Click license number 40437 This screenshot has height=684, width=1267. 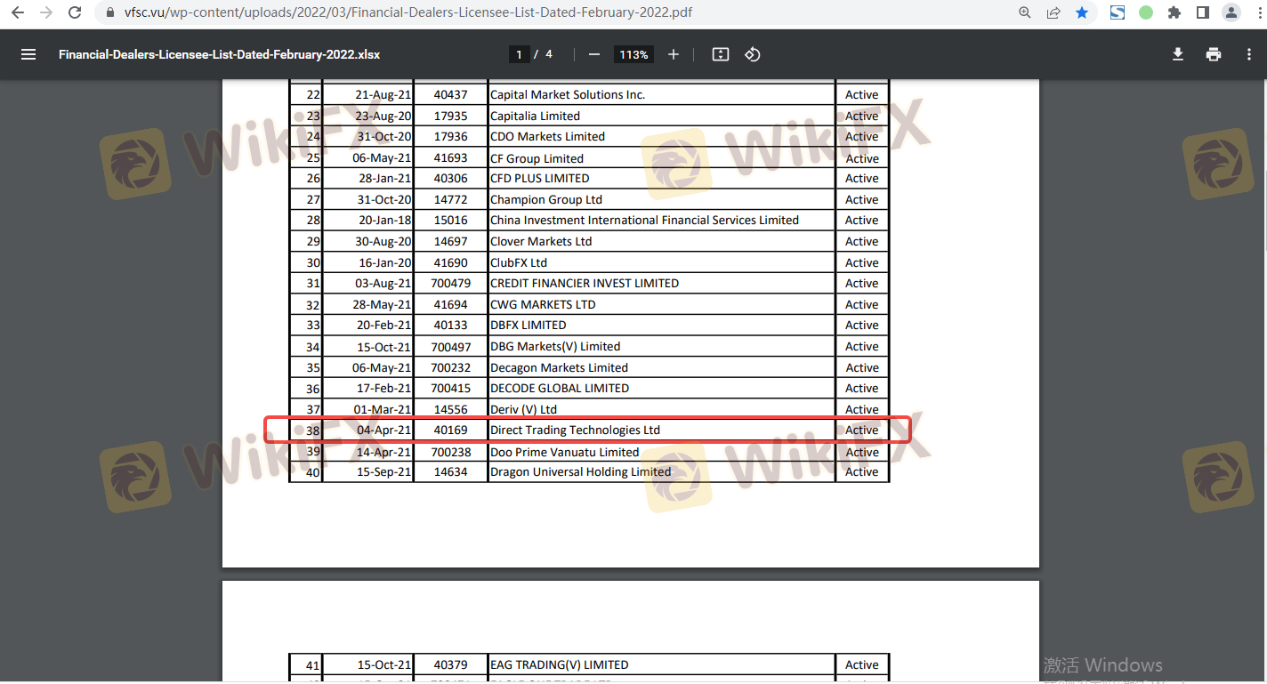click(x=450, y=95)
